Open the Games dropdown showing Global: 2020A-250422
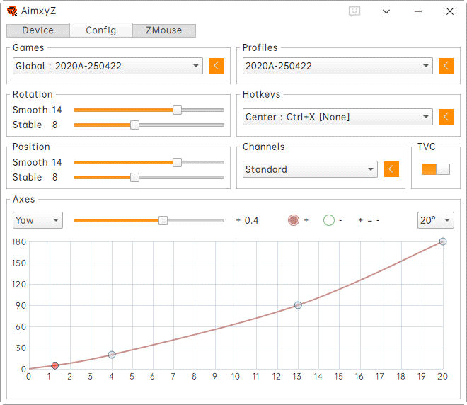The height and width of the screenshot is (405, 467). coord(108,66)
